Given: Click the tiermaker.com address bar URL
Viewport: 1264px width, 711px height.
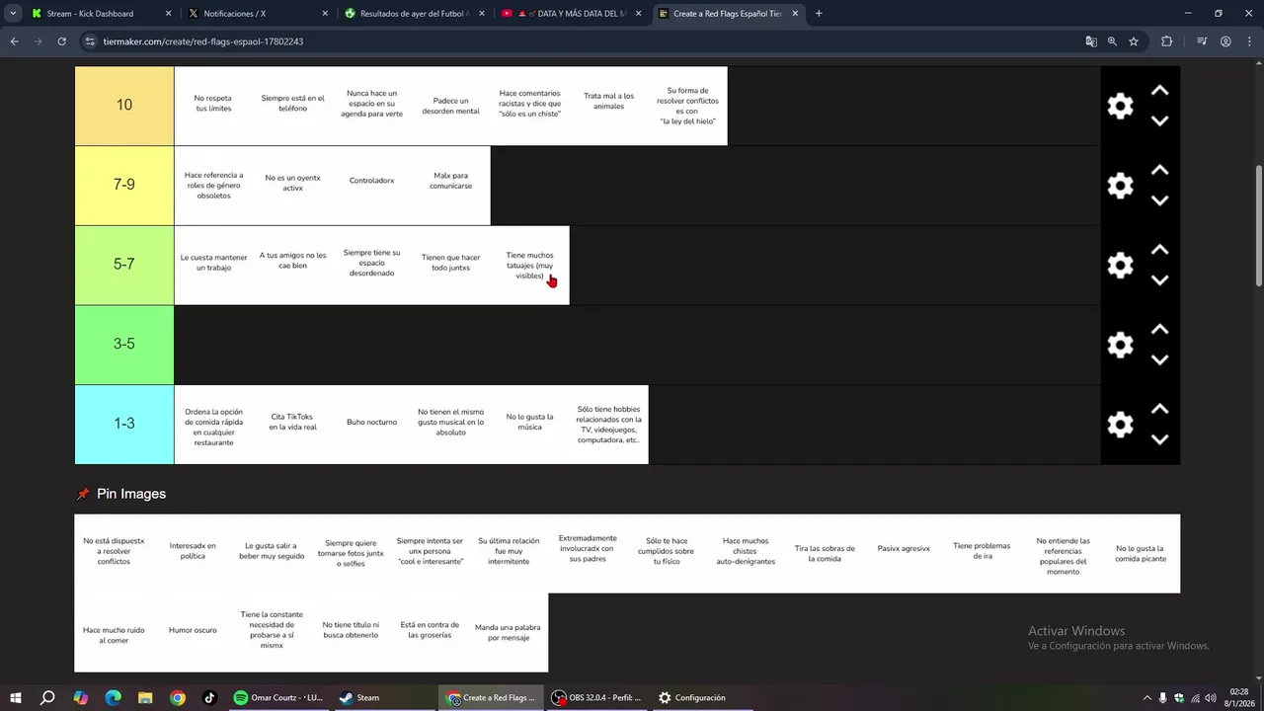Looking at the screenshot, I should pos(202,41).
